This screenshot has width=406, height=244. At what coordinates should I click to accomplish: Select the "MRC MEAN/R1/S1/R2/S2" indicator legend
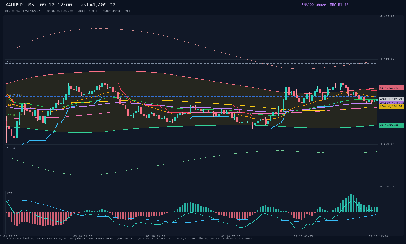(23, 11)
